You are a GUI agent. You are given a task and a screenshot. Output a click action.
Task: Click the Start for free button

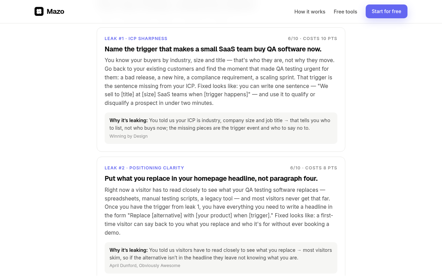click(386, 11)
